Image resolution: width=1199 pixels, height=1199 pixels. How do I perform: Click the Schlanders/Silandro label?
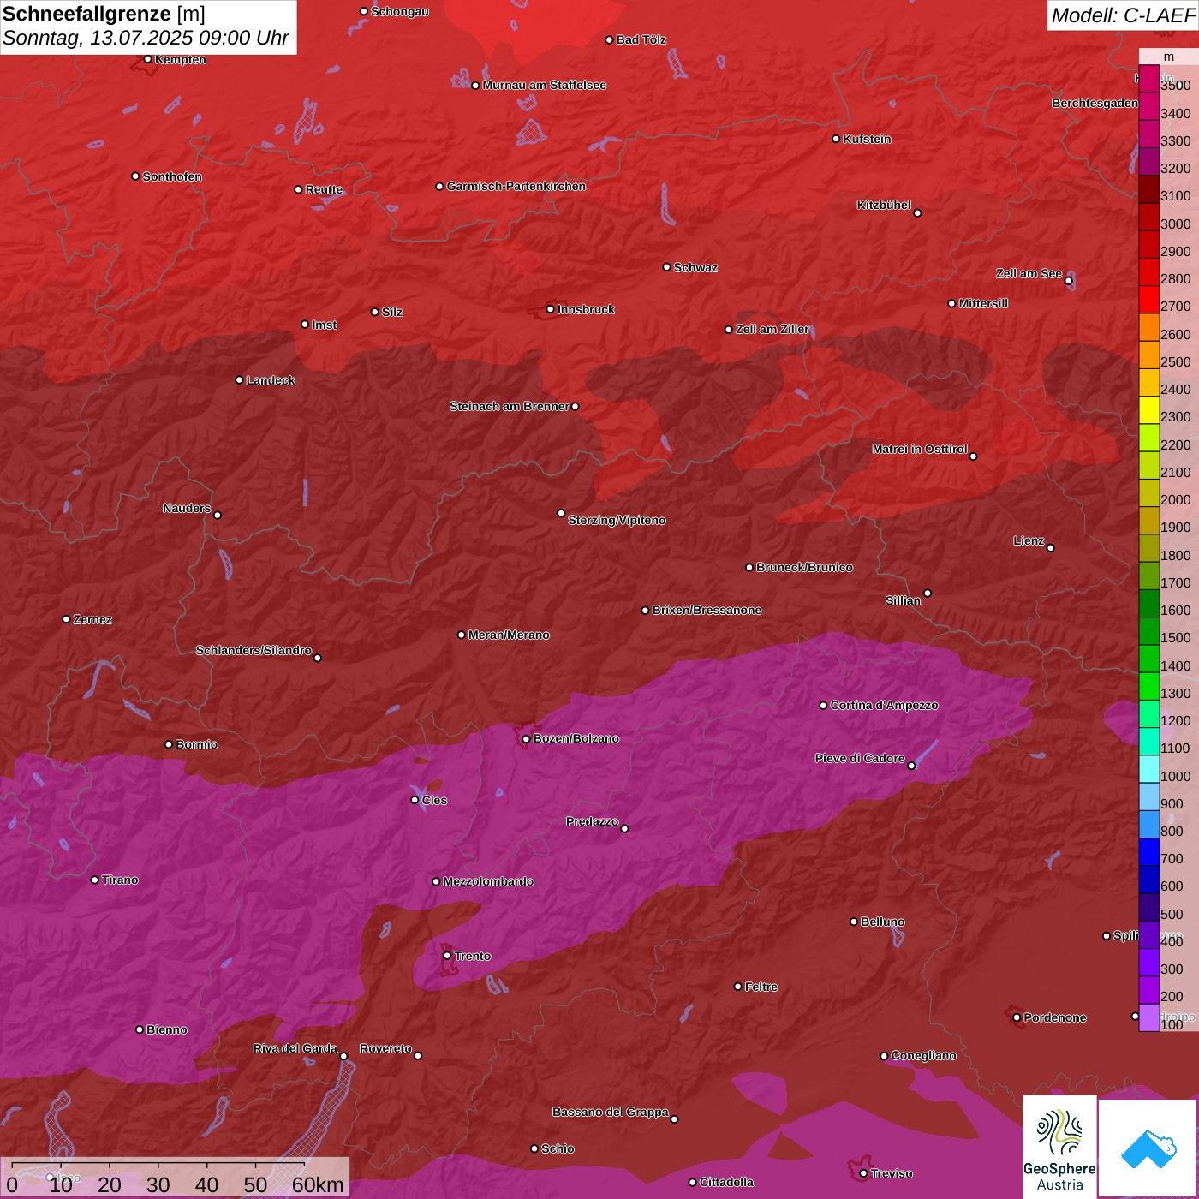point(254,650)
